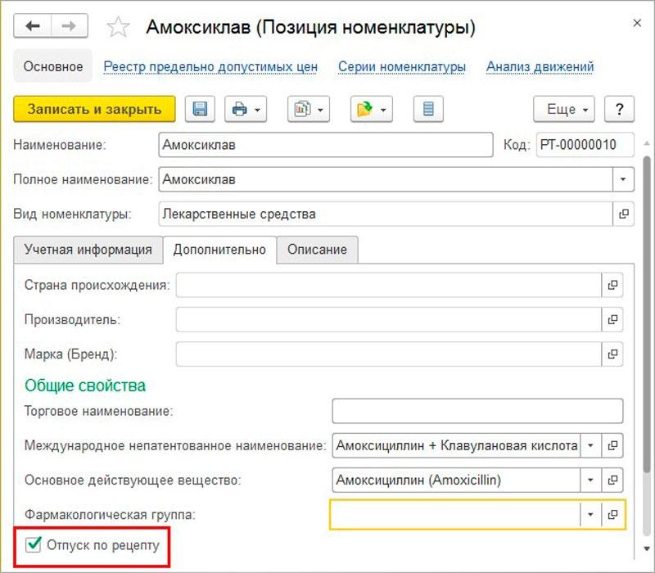Viewport: 655px width, 573px height.
Task: Open Реестр предельно допустимых цен link
Action: [210, 66]
